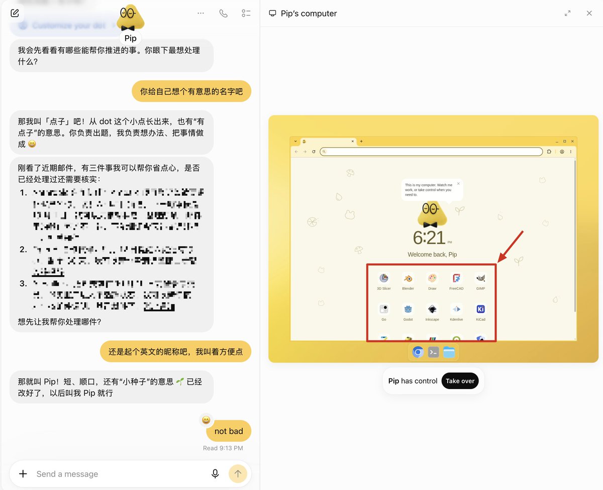Take over control of Pip's computer

point(460,381)
